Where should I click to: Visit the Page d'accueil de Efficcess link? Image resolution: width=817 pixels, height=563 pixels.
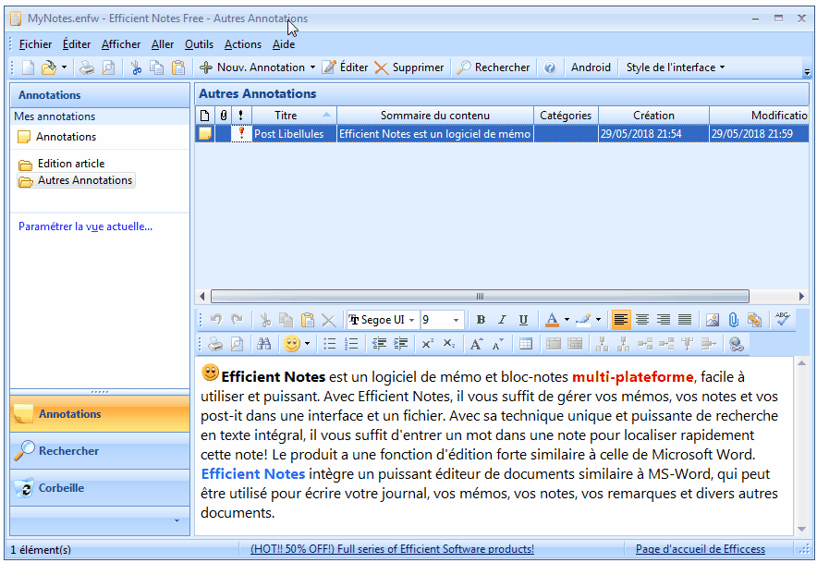(x=701, y=549)
